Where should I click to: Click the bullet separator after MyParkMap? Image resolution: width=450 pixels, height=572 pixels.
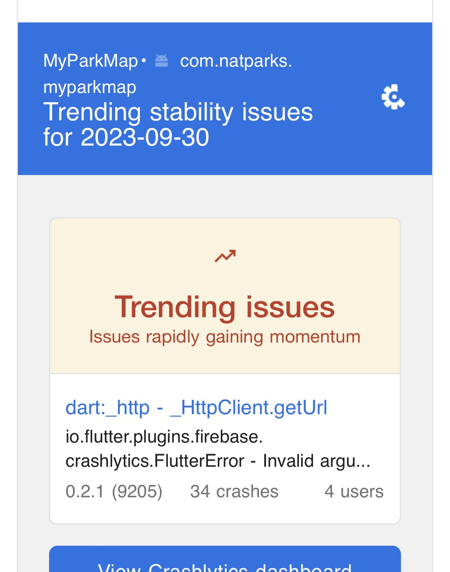click(x=143, y=61)
